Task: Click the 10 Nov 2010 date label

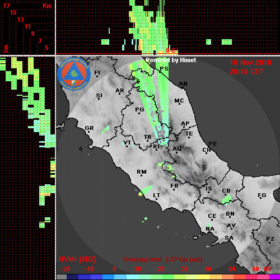Action: [250, 63]
